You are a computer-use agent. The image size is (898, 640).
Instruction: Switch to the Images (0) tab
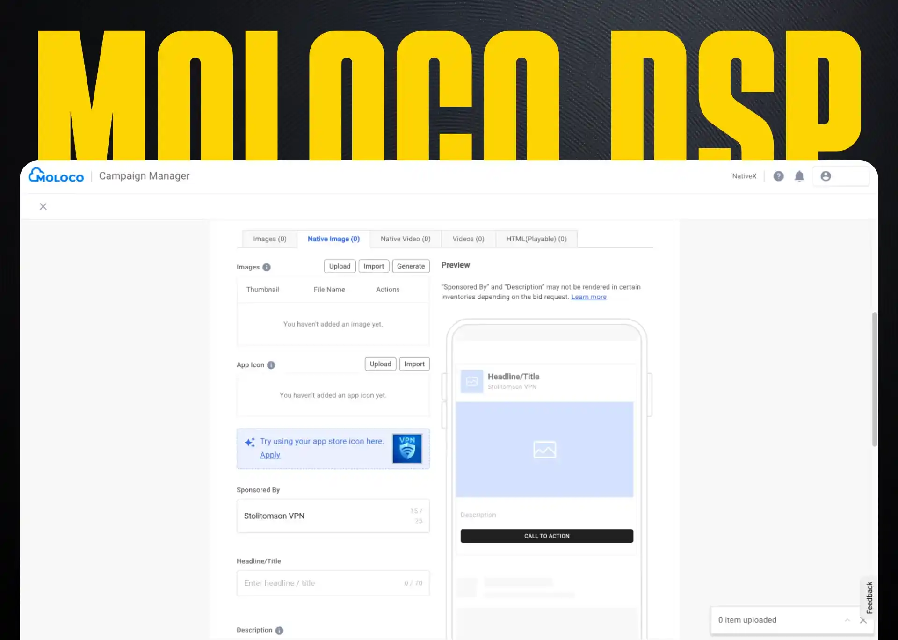[x=270, y=239]
